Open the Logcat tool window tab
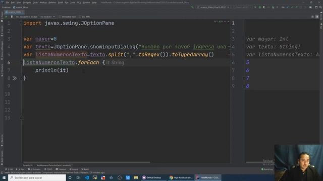This screenshot has height=181, width=323. tap(74, 169)
